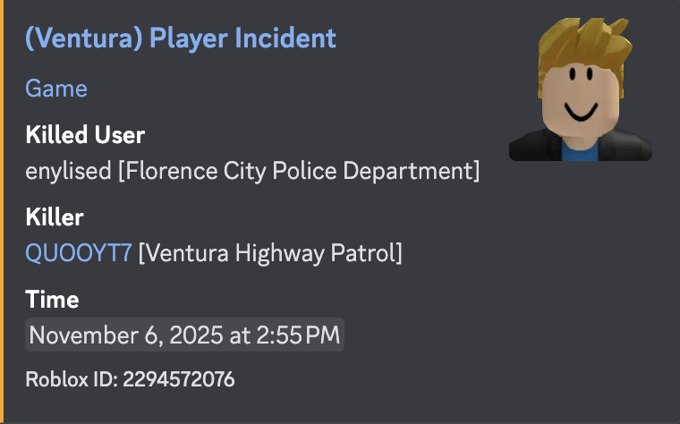The image size is (680, 424).
Task: Select the Killer field heading
Action: [x=55, y=217]
